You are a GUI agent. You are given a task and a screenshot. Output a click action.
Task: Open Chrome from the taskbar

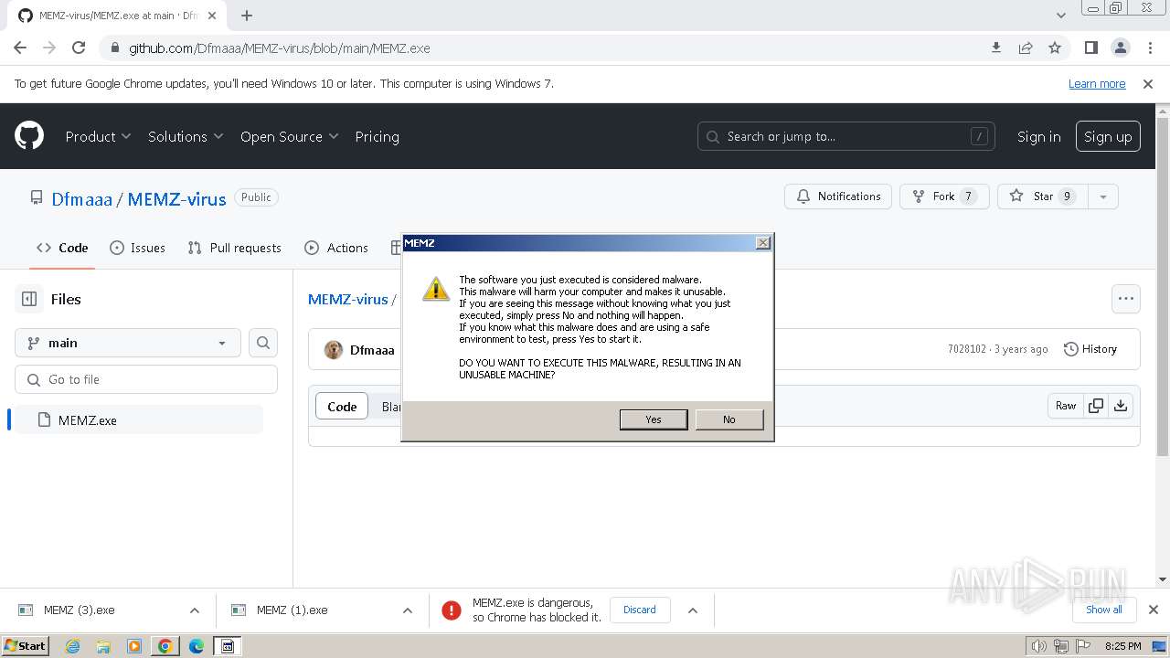[165, 646]
